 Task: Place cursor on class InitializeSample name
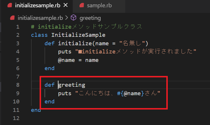78,35
